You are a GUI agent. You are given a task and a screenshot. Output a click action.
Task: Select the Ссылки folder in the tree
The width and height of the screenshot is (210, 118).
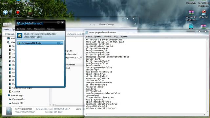click(16, 92)
